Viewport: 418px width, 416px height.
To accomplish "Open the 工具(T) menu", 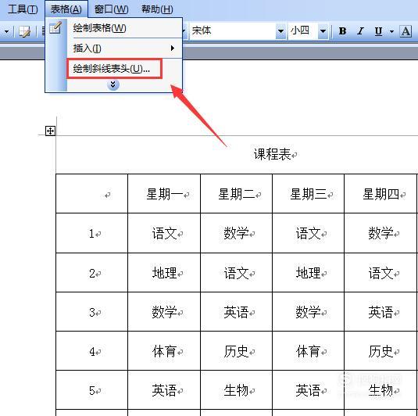I will pyautogui.click(x=23, y=9).
